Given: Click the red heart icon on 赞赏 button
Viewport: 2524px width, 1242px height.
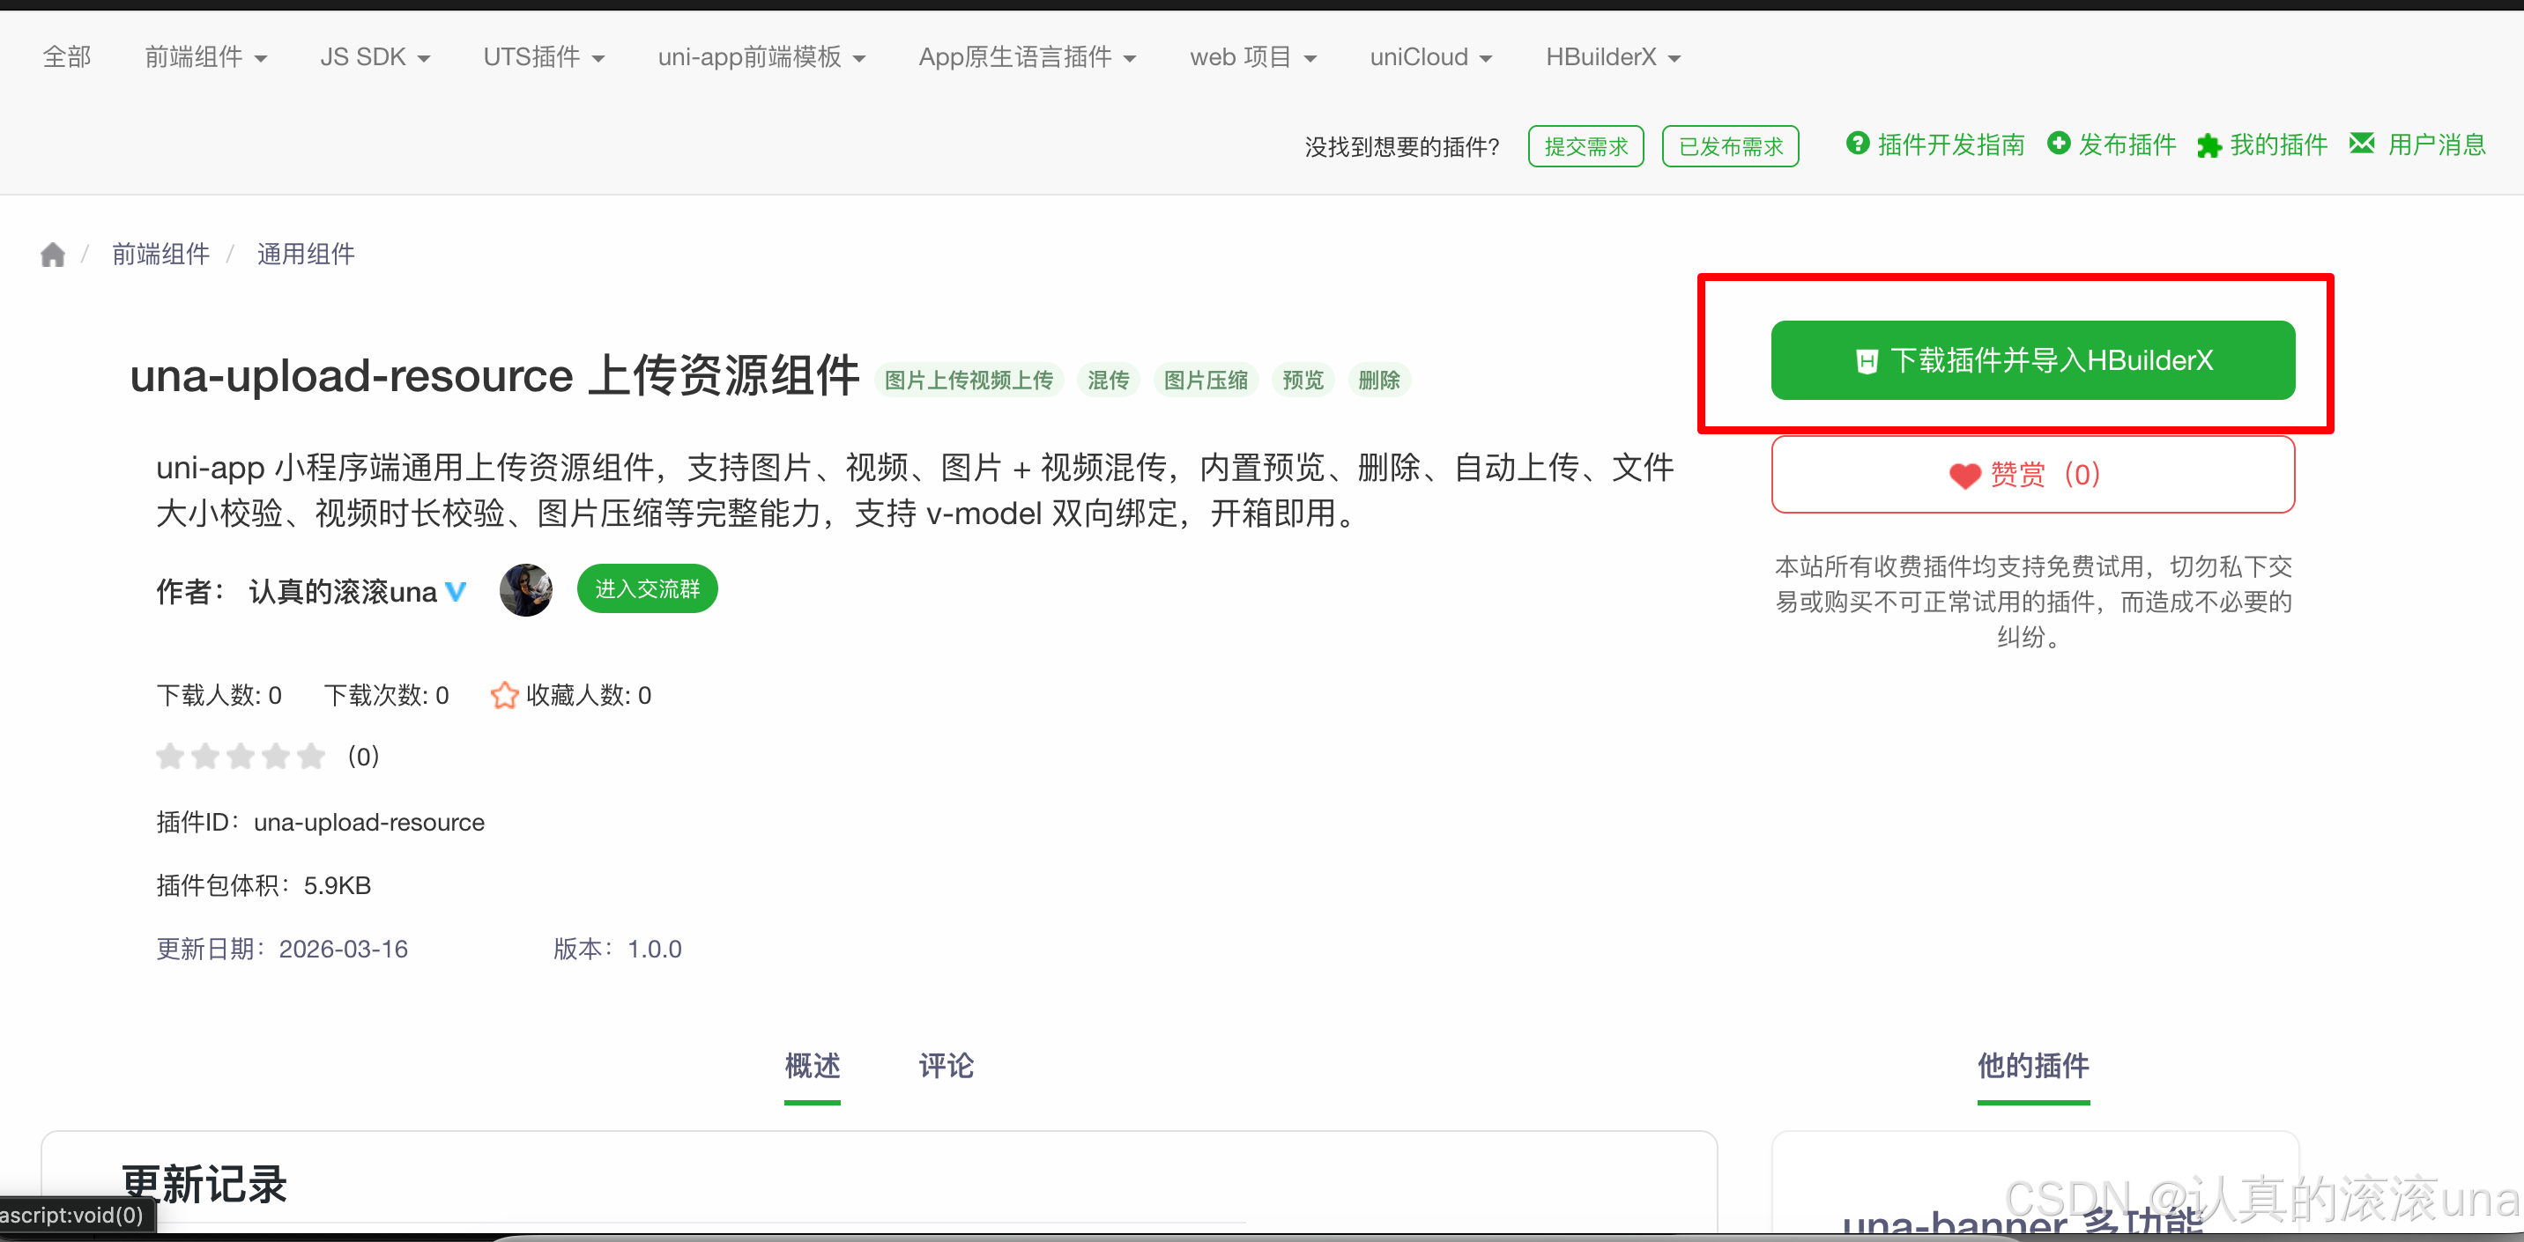Looking at the screenshot, I should (1964, 476).
